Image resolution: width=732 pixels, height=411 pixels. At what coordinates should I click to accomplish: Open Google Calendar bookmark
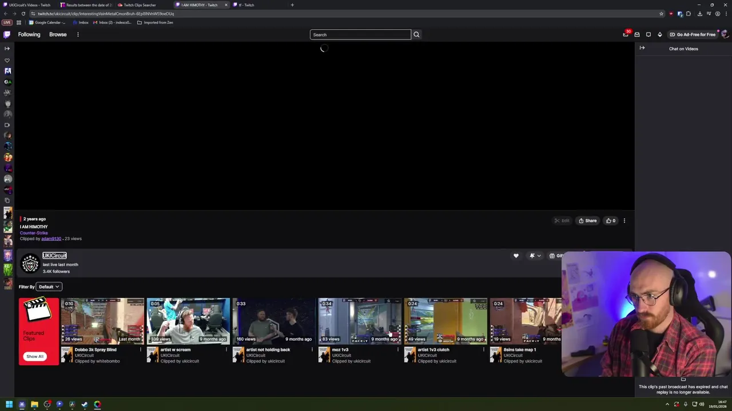(x=47, y=23)
